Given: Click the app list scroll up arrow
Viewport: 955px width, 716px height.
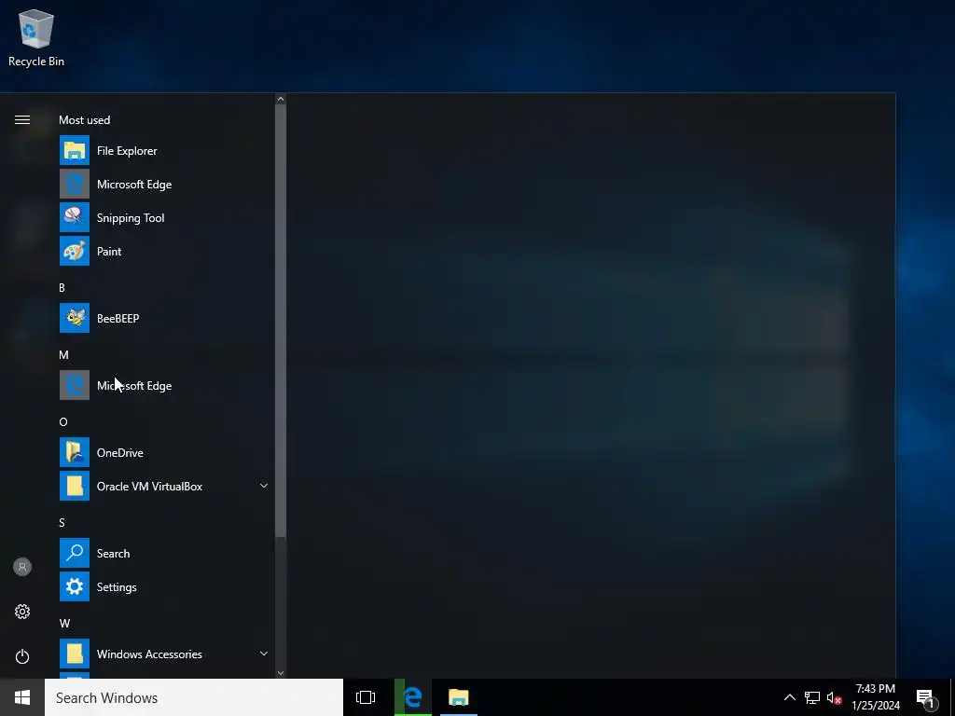Looking at the screenshot, I should [280, 99].
